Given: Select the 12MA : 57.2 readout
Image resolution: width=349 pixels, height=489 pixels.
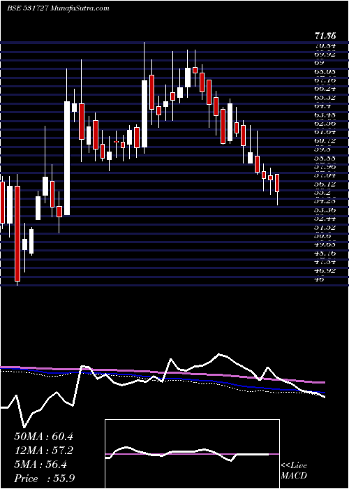Looking at the screenshot, I should coord(43,451).
